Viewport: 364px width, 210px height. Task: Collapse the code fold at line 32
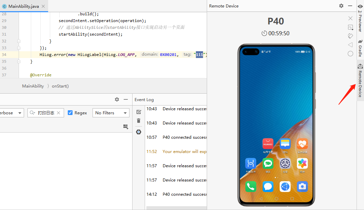19,41
